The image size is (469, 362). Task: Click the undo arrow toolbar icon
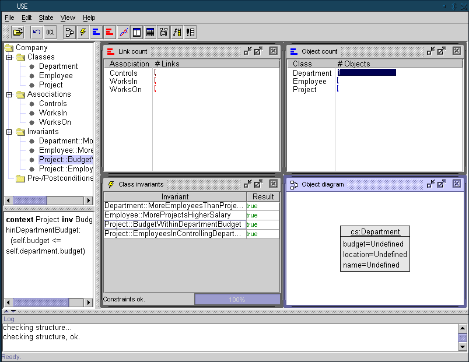(x=37, y=32)
